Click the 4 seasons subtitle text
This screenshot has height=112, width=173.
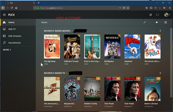(x=149, y=106)
